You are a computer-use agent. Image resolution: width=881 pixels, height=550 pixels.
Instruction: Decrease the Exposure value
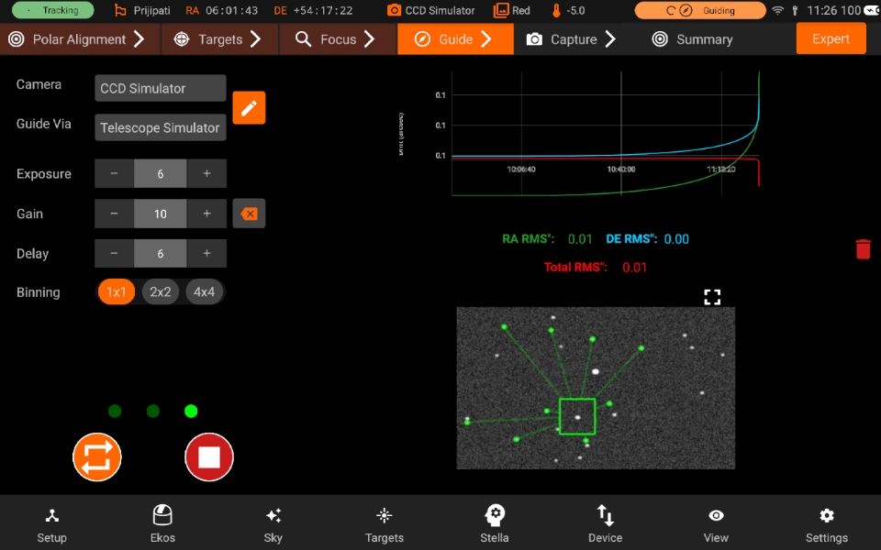[114, 173]
